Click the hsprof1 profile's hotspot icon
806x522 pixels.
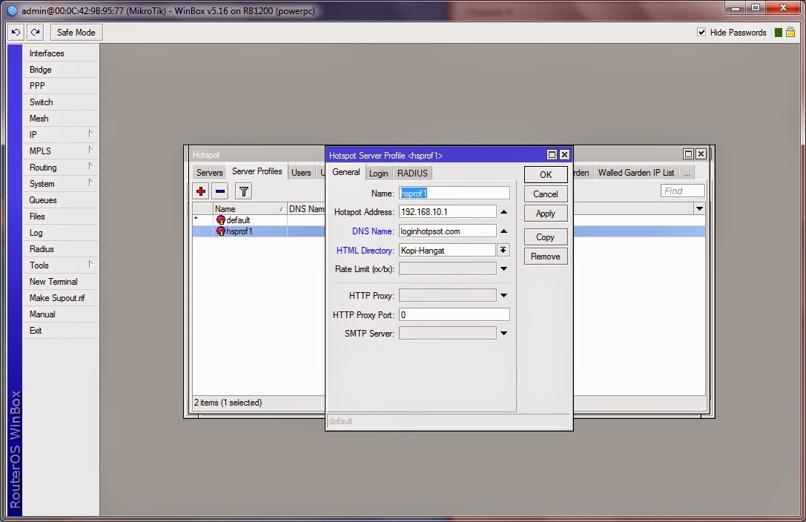pos(220,231)
